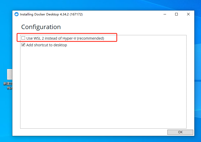Click the Configuration heading

(x=41, y=27)
